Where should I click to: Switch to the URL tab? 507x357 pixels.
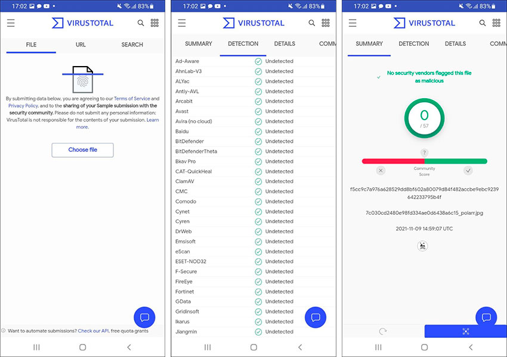[x=81, y=45]
